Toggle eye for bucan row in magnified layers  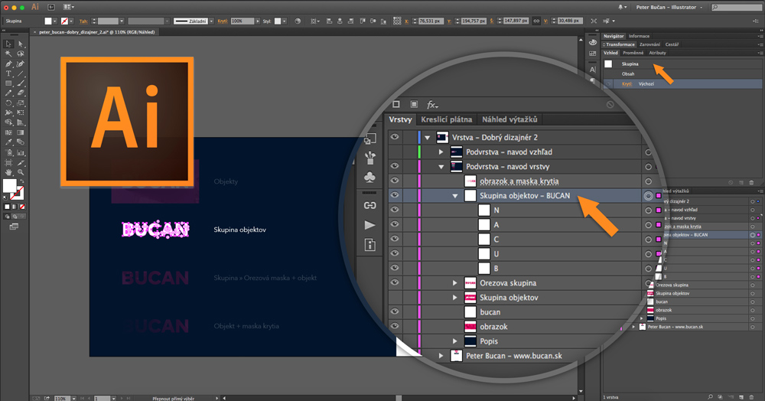[394, 311]
